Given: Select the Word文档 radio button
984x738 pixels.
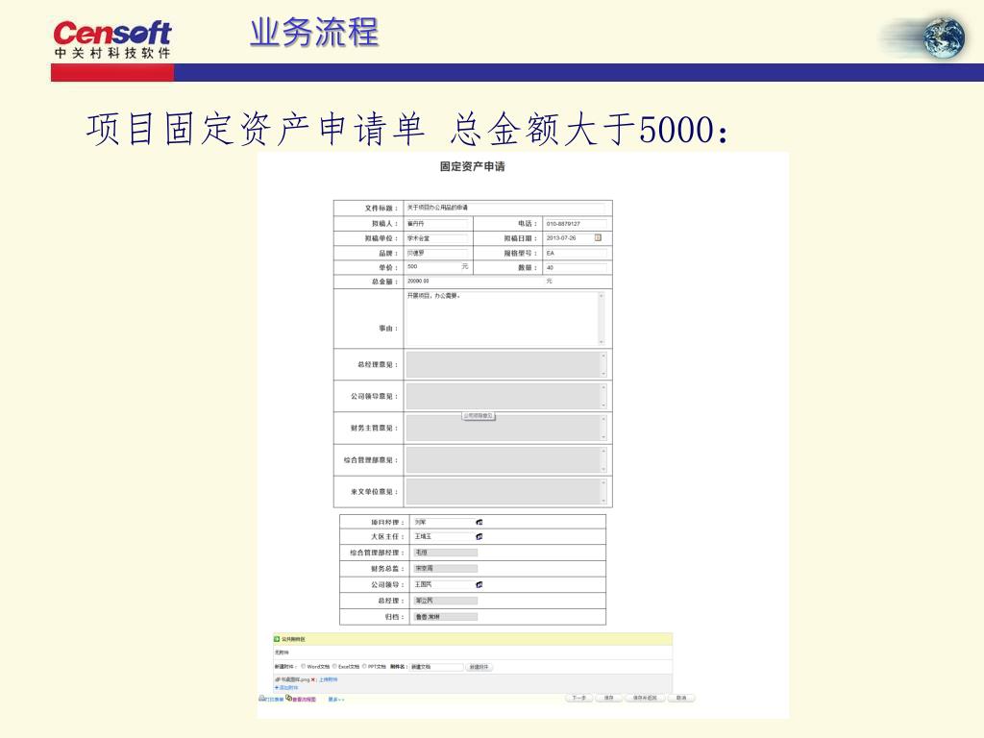Looking at the screenshot, I should [x=303, y=667].
